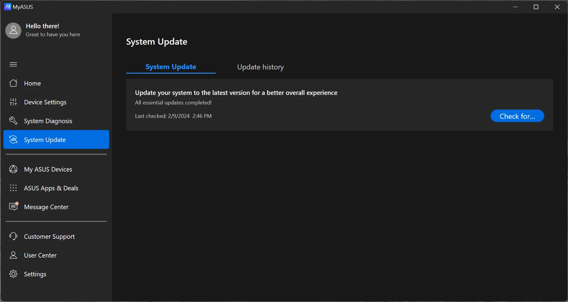The height and width of the screenshot is (302, 568).
Task: Click the update your system headline text
Action: (236, 93)
